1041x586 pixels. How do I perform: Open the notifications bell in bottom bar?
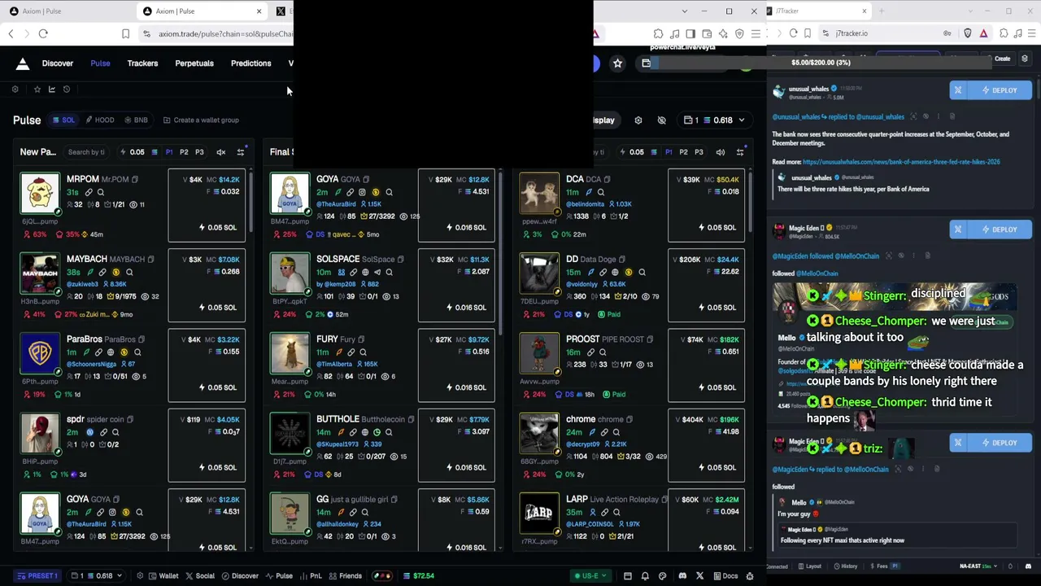[x=645, y=576]
